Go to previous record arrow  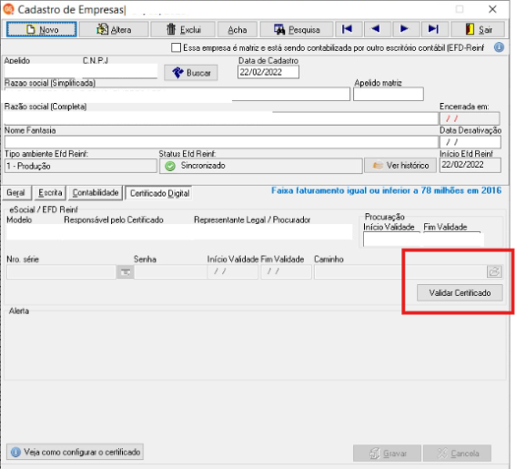376,29
